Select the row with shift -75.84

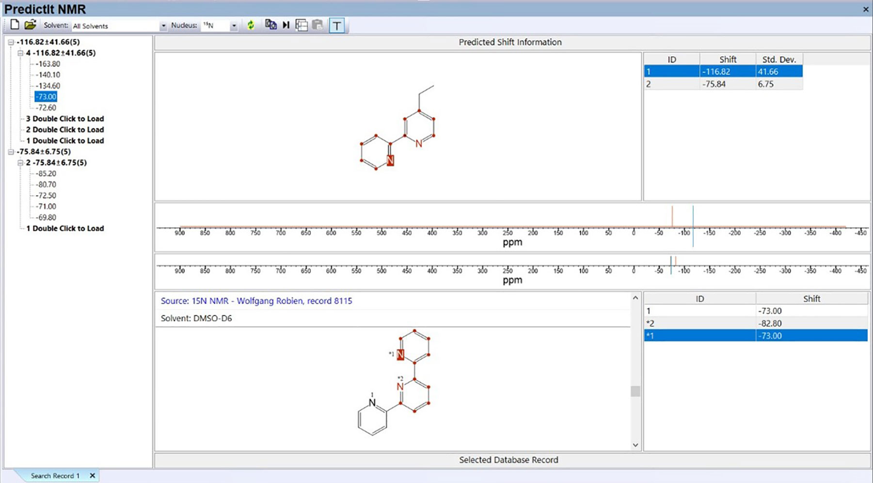tap(722, 84)
